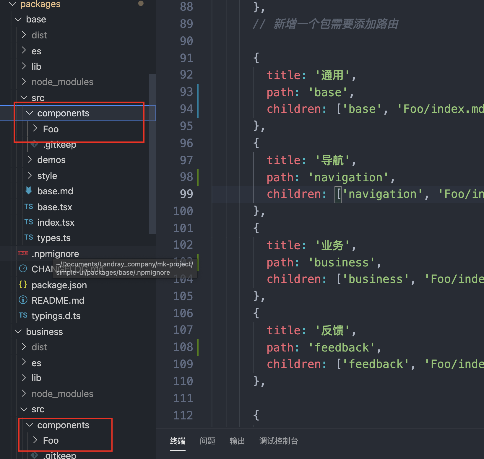This screenshot has width=484, height=459.
Task: Click line number 108 in the gutter
Action: (183, 347)
